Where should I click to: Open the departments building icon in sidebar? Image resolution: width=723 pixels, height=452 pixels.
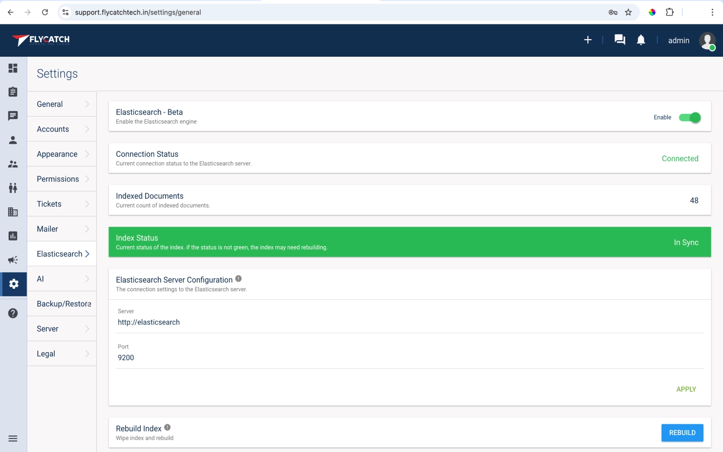click(13, 212)
